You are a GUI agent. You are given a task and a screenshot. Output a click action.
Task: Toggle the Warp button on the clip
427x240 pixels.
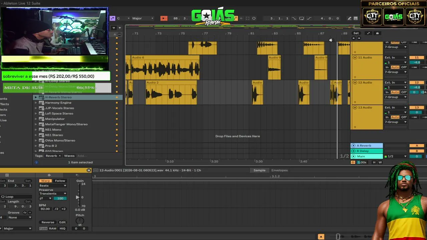tap(45, 181)
